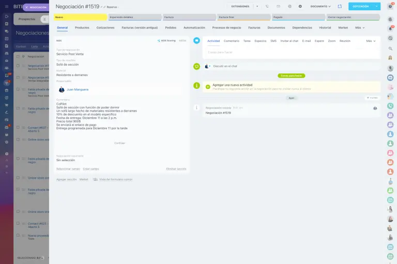
Task: Open the search magnifier in right sidebar
Action: point(390,49)
